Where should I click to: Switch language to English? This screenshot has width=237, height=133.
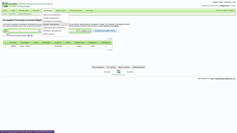[221, 2]
